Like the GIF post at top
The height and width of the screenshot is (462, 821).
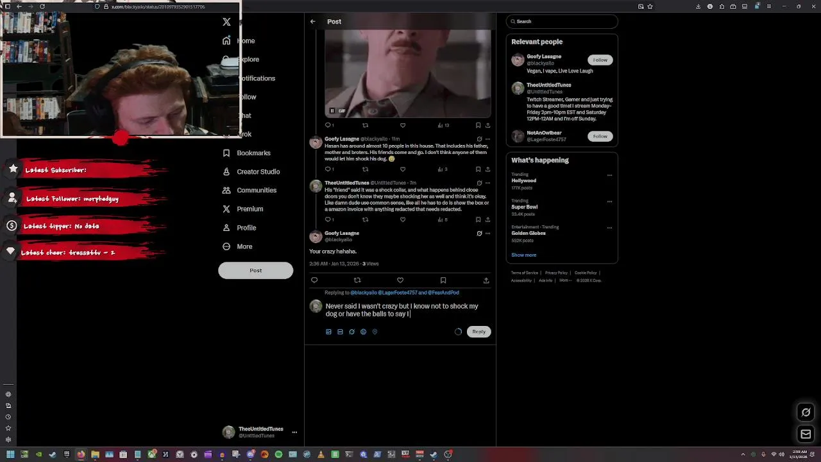(x=403, y=125)
